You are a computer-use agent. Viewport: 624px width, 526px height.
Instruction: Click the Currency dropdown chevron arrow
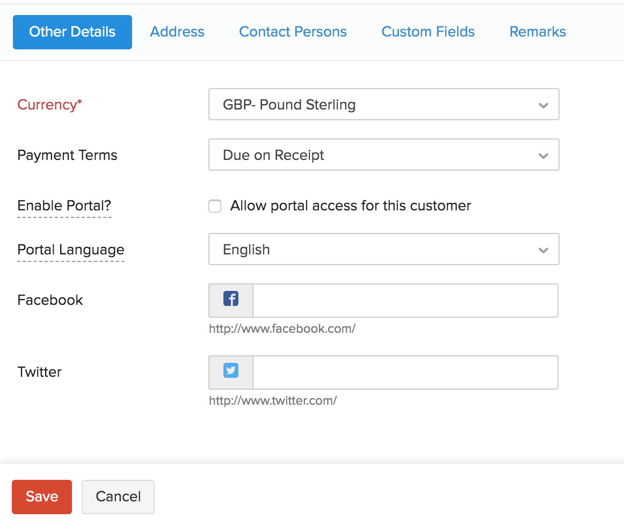point(543,105)
